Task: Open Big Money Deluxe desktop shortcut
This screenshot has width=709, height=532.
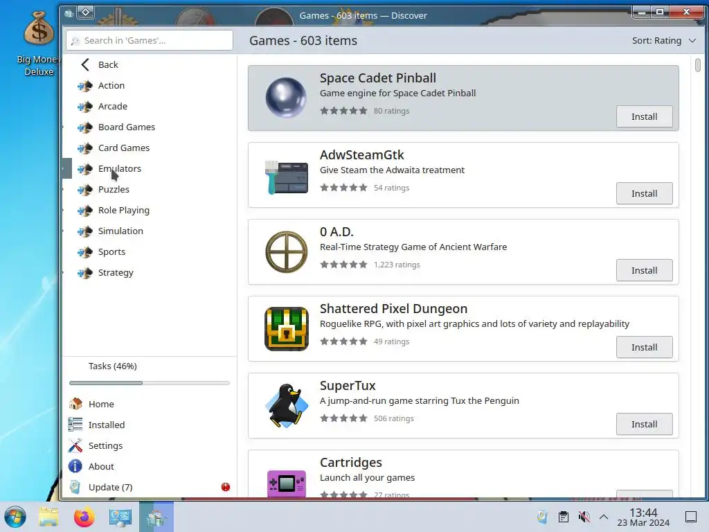Action: [x=39, y=43]
